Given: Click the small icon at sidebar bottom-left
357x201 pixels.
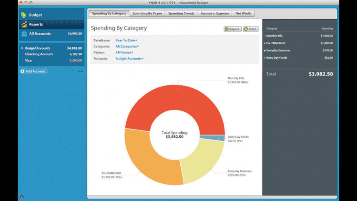Looking at the screenshot, I should pos(22,196).
